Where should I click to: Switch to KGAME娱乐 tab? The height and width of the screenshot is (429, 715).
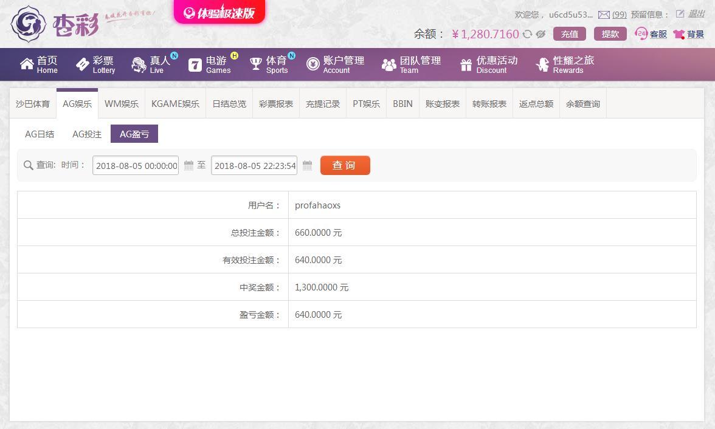[175, 103]
